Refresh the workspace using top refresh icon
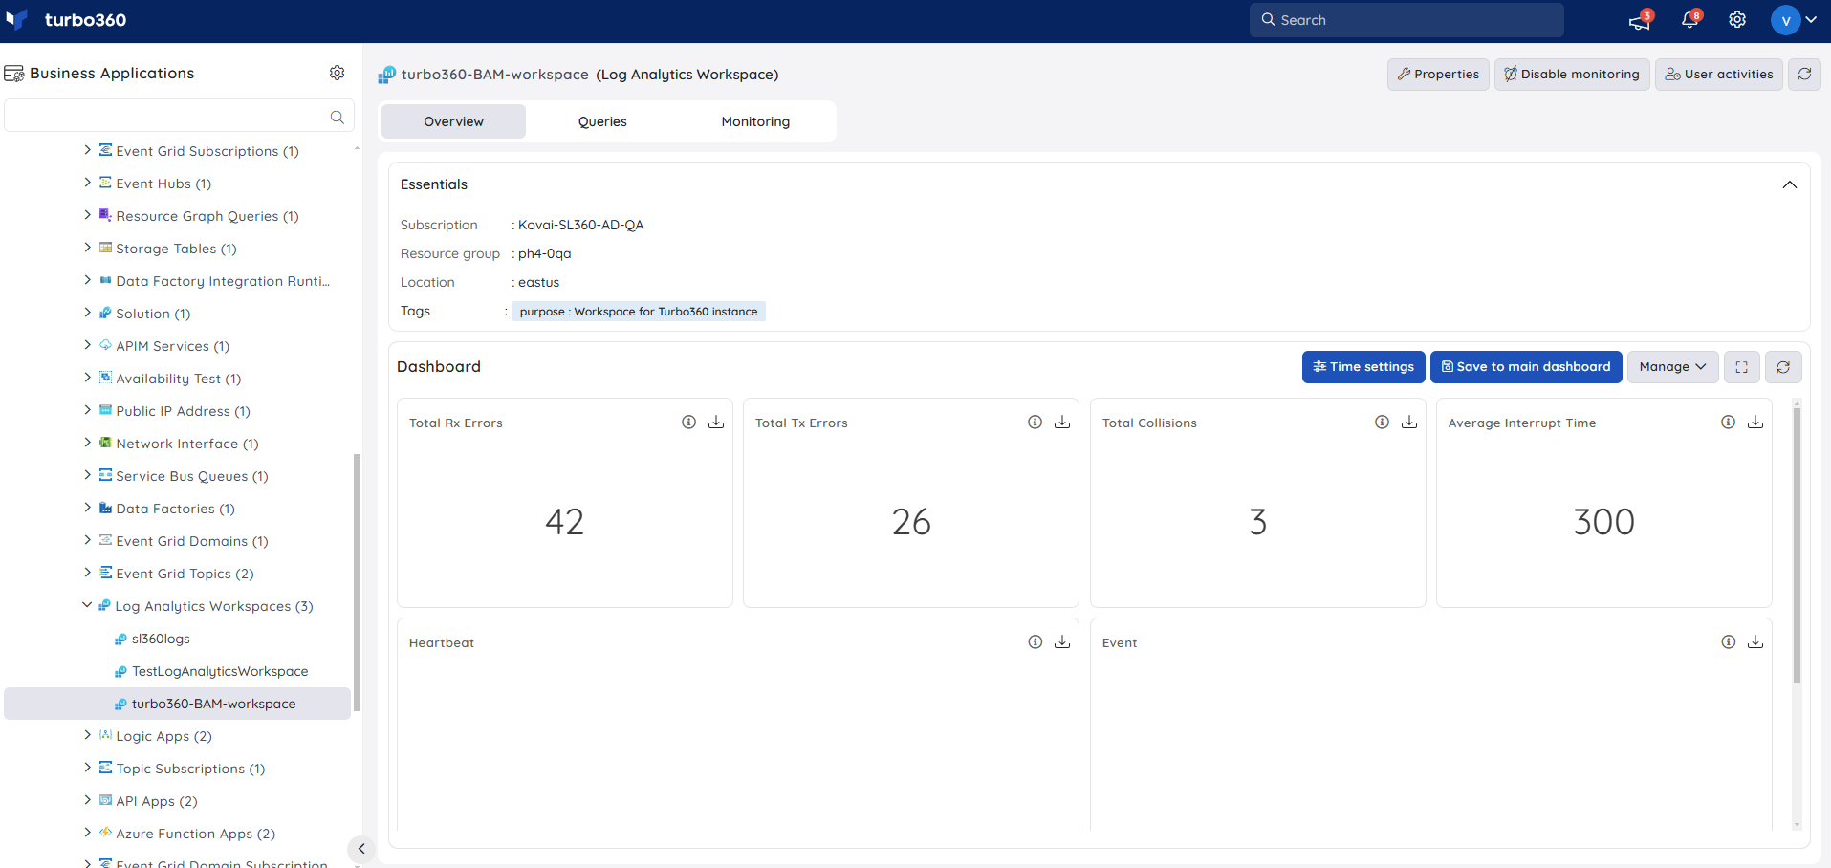This screenshot has height=868, width=1831. coord(1804,74)
